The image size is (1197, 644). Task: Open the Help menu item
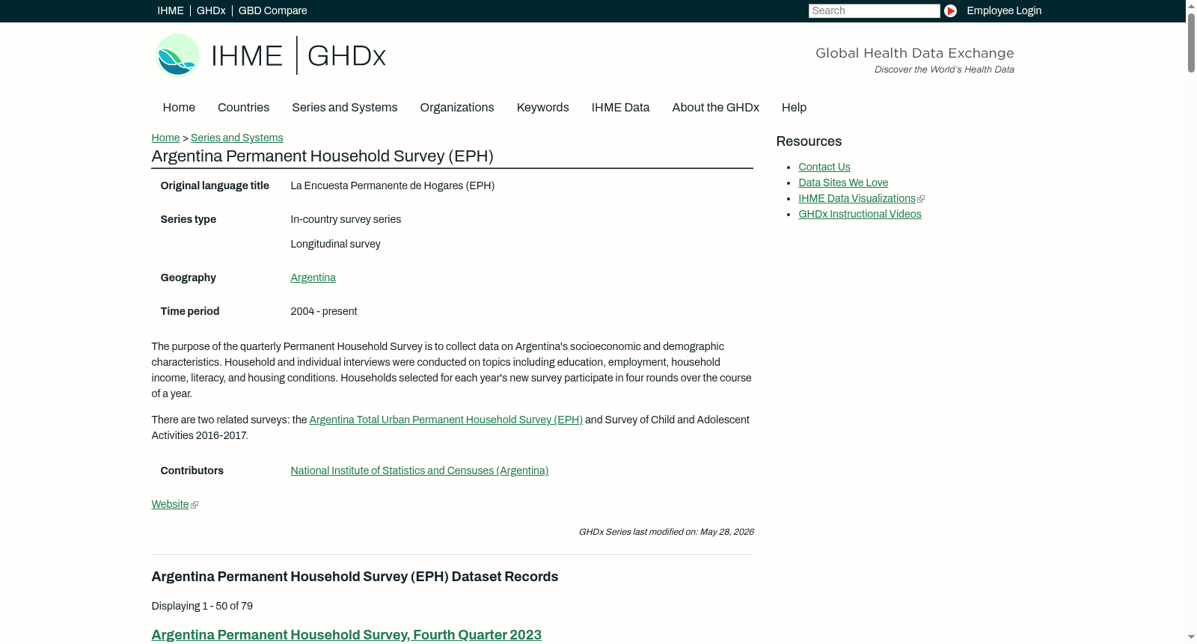[794, 108]
